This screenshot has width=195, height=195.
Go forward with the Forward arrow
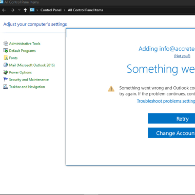coord(12,10)
